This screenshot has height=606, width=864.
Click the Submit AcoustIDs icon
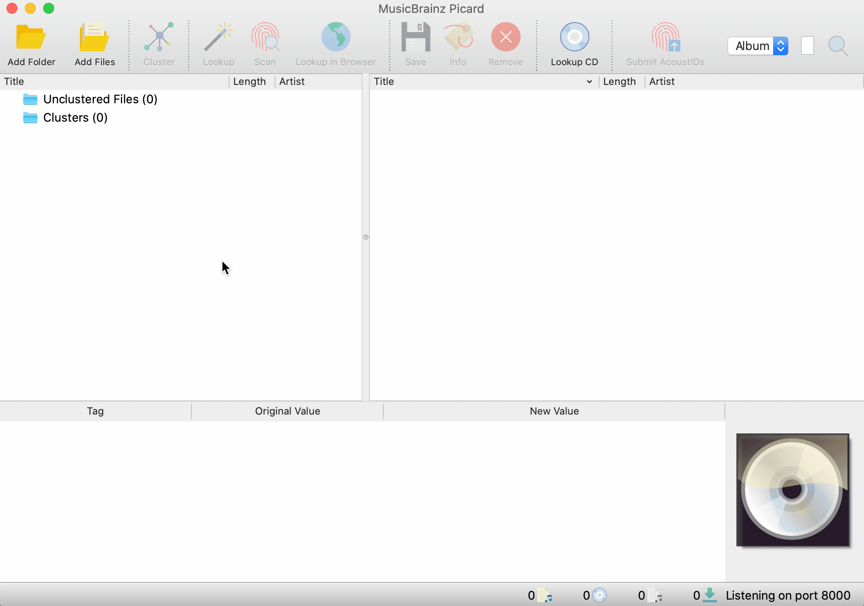pos(665,38)
